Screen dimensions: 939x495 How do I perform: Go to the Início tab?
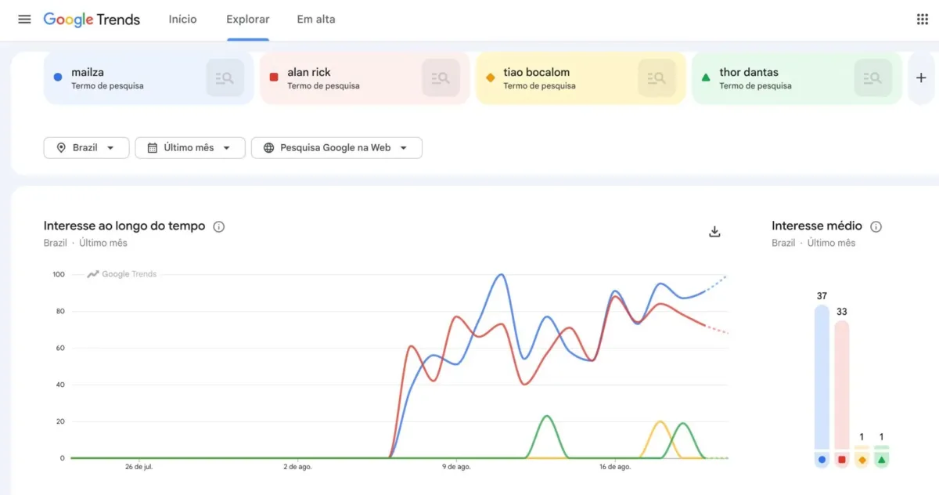tap(183, 19)
